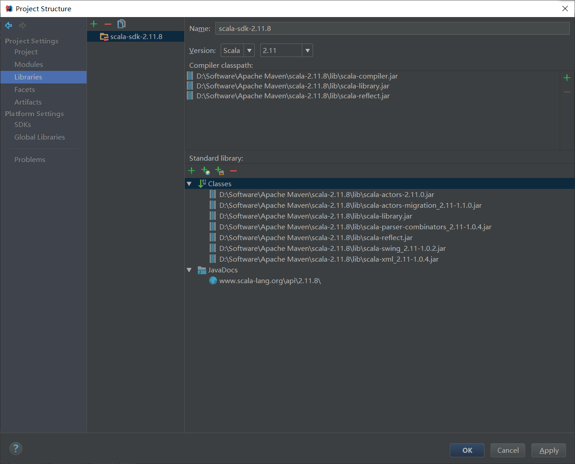The height and width of the screenshot is (464, 575).
Task: Add a standard library root
Action: 192,171
